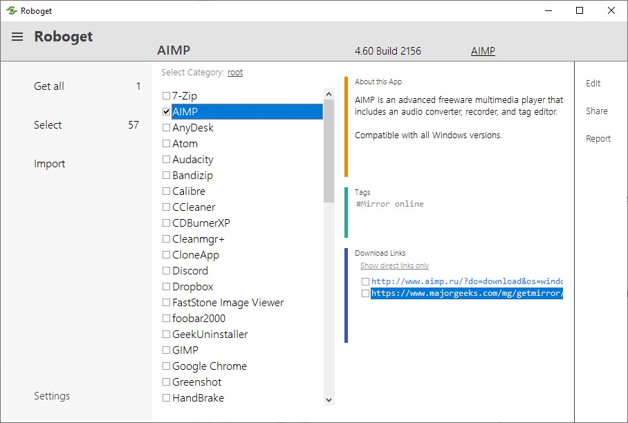Click the Share button

pos(596,111)
